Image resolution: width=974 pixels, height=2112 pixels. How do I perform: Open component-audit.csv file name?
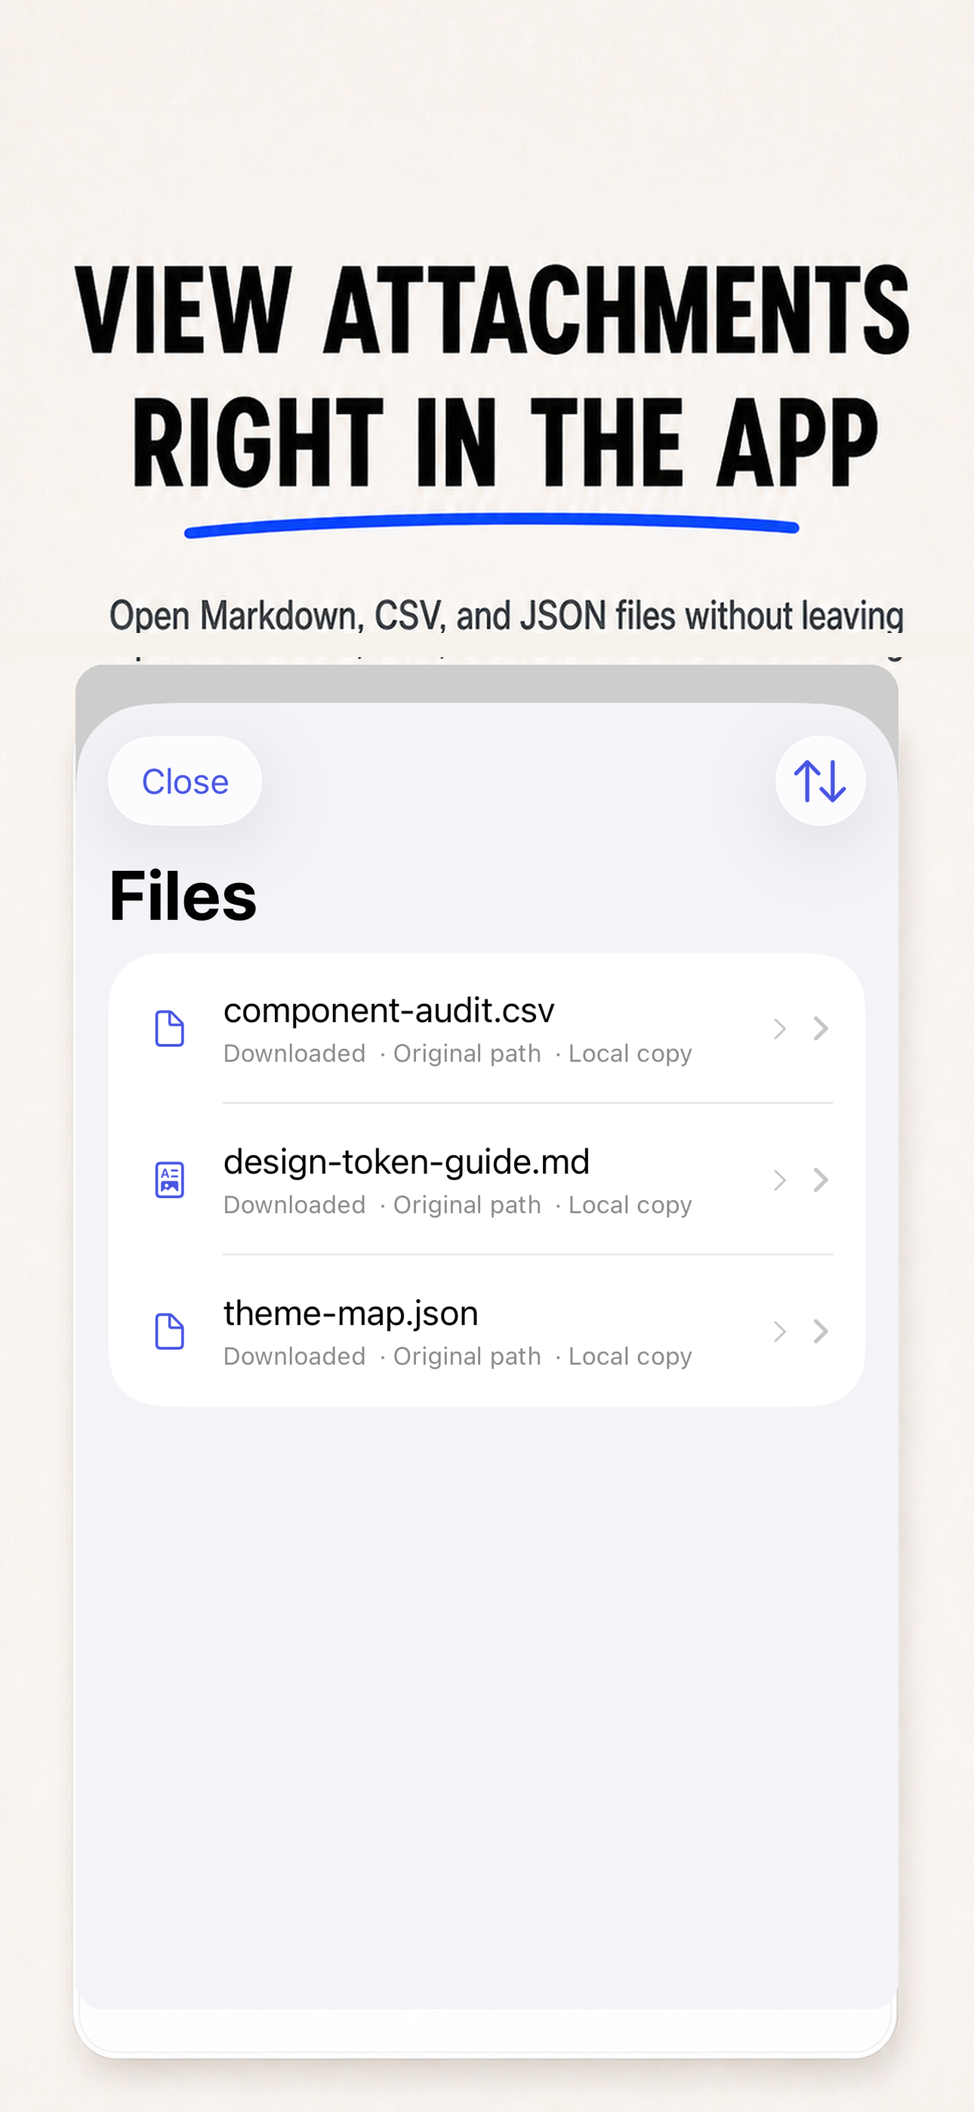point(389,1010)
